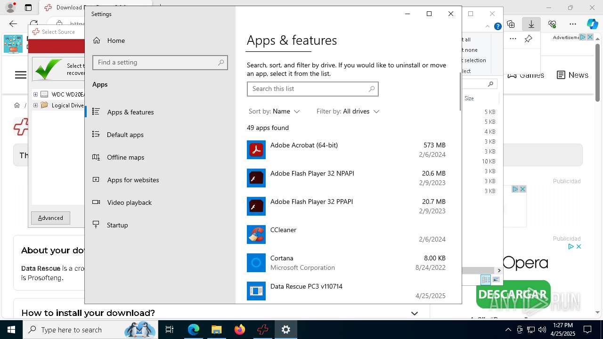Open the Sort by Name dropdown
Viewport: 603px width, 339px height.
(x=274, y=111)
